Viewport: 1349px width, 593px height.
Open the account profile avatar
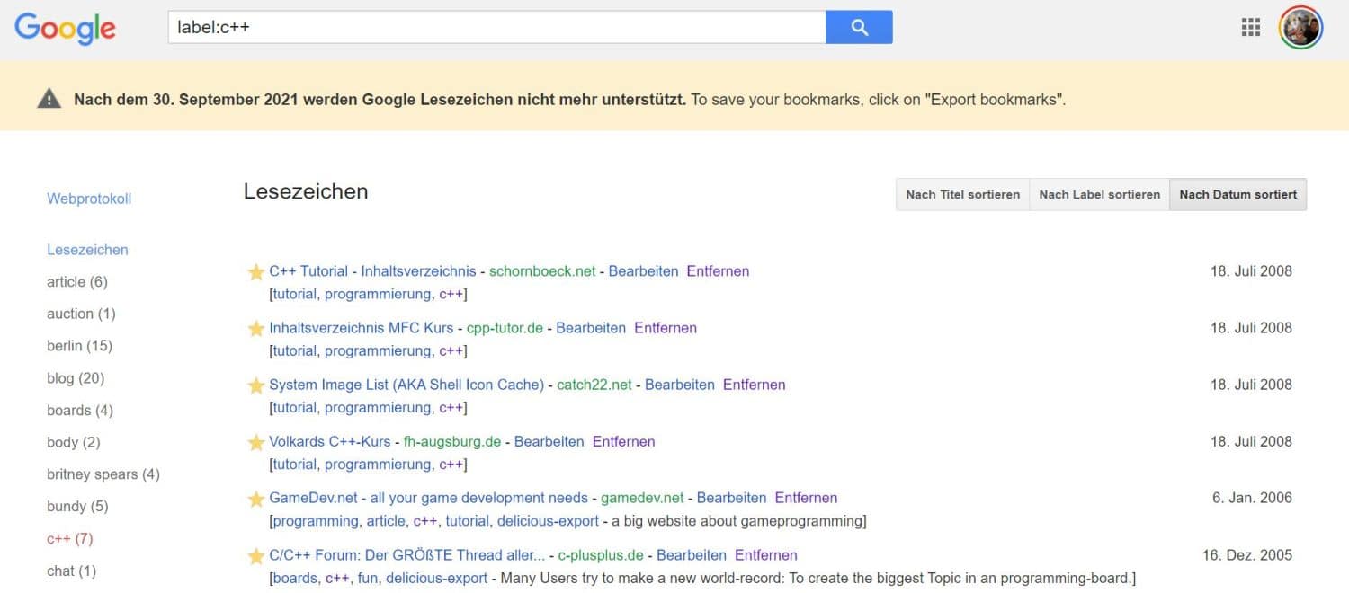click(x=1300, y=27)
